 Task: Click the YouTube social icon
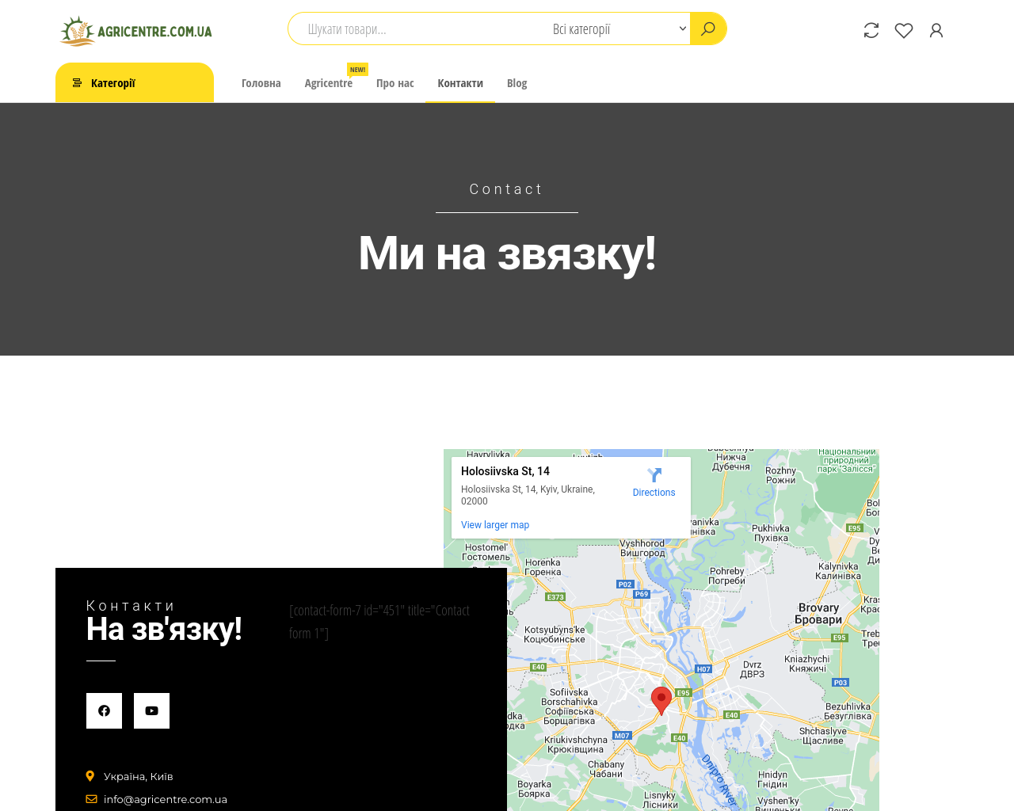(151, 710)
